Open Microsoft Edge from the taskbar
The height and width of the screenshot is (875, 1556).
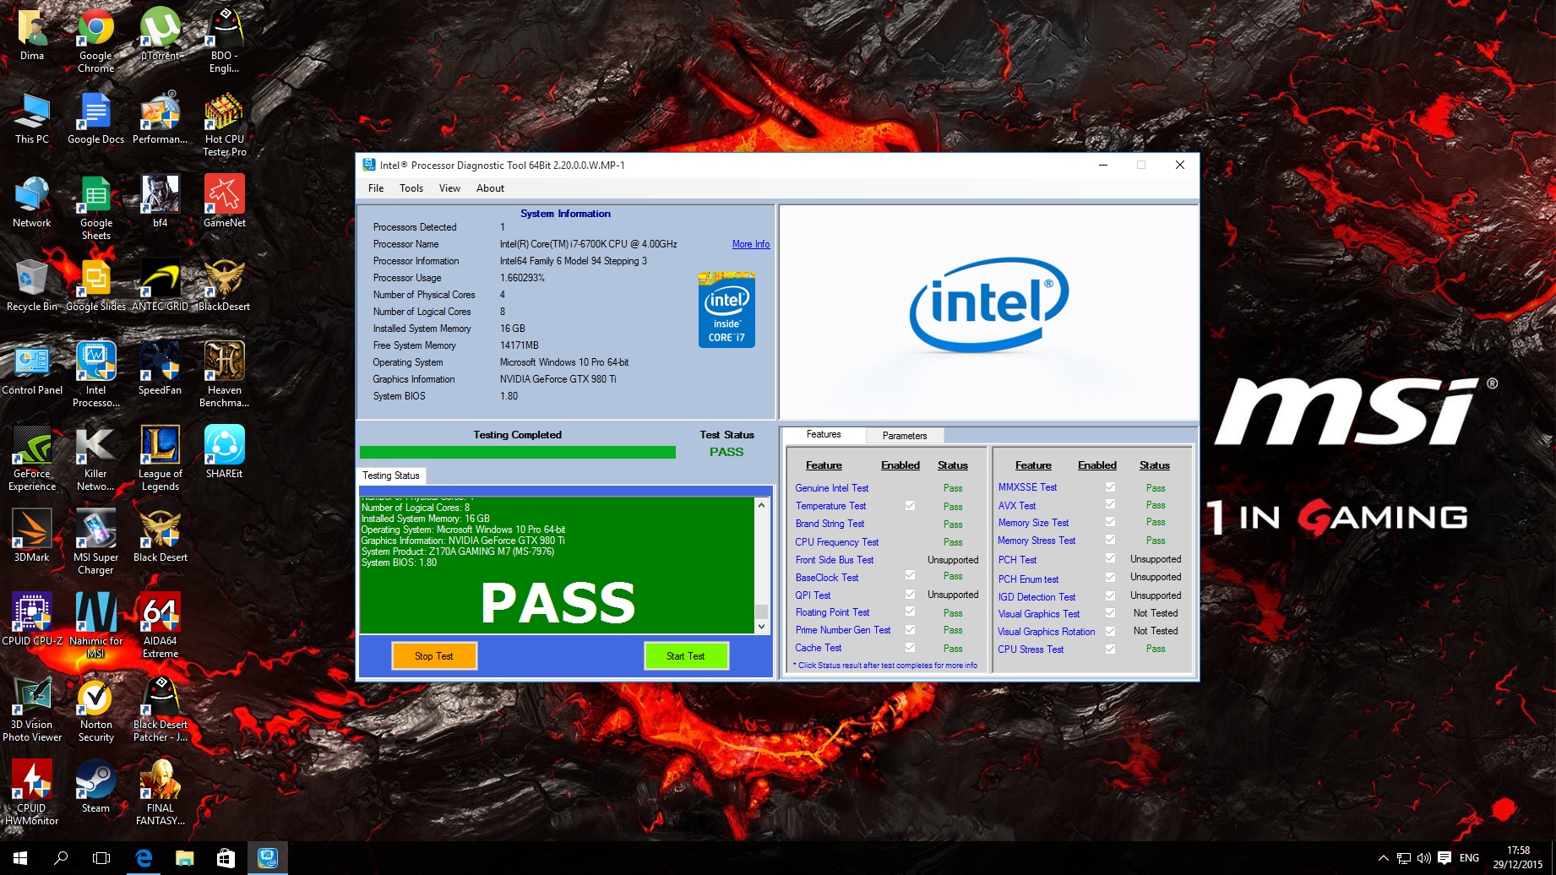click(x=144, y=858)
